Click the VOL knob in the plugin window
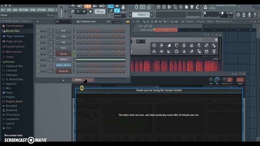The height and width of the screenshot is (146, 260). (x=217, y=80)
